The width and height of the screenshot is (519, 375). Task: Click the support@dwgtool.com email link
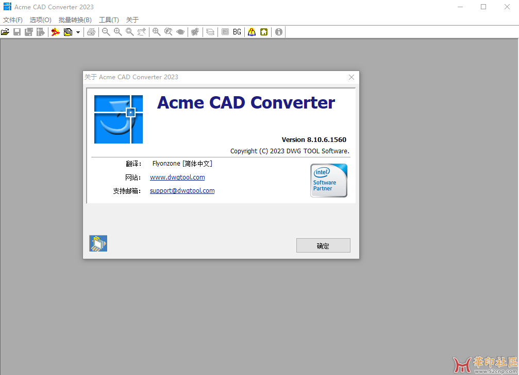[182, 191]
